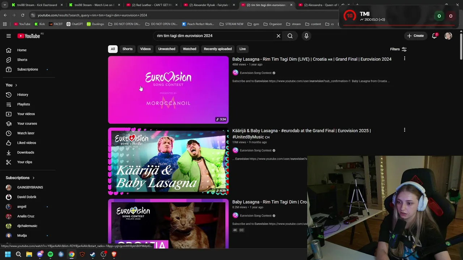Open the Windows Start menu
This screenshot has height=260, width=463.
tap(8, 254)
